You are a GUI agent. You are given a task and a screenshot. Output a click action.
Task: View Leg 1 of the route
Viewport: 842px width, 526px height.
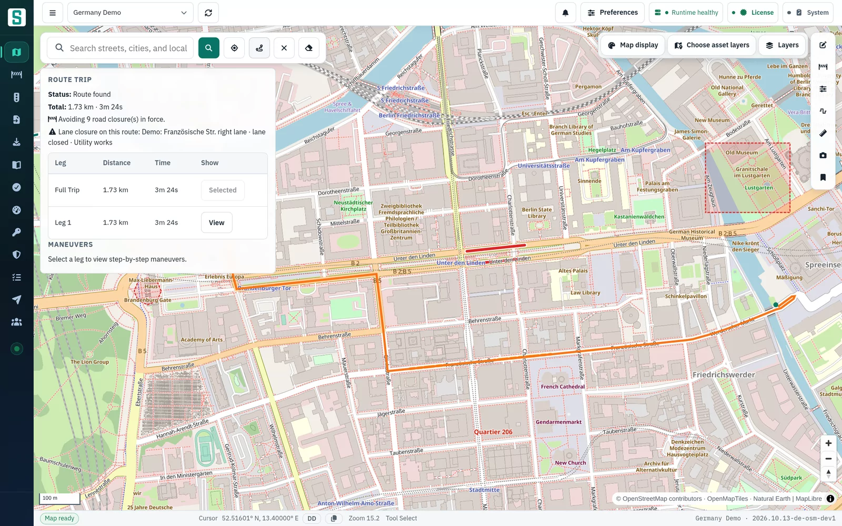point(216,222)
